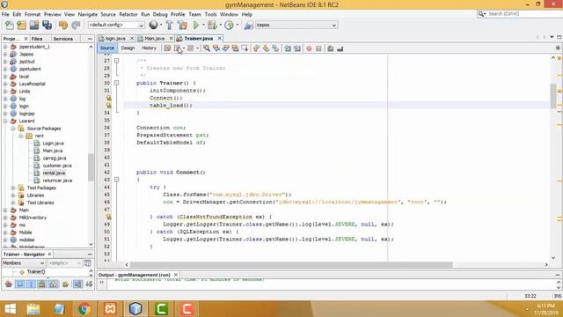
Task: Open the icepos project dropdown
Action: [296, 26]
